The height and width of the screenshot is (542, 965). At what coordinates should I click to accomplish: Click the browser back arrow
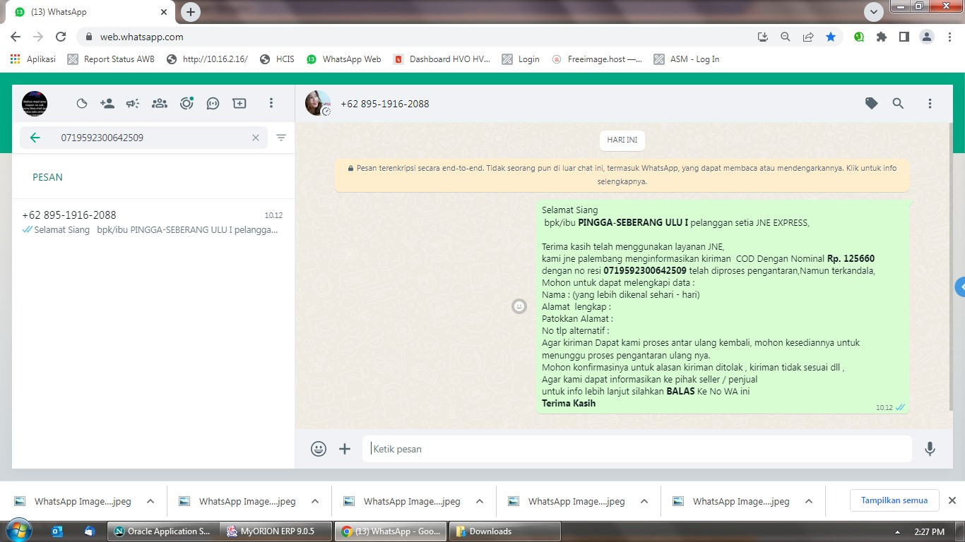coord(16,37)
